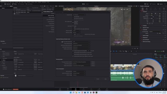This screenshot has height=94, width=167.
Task: Mute audio with the speaker icon
Action: pos(156,51)
